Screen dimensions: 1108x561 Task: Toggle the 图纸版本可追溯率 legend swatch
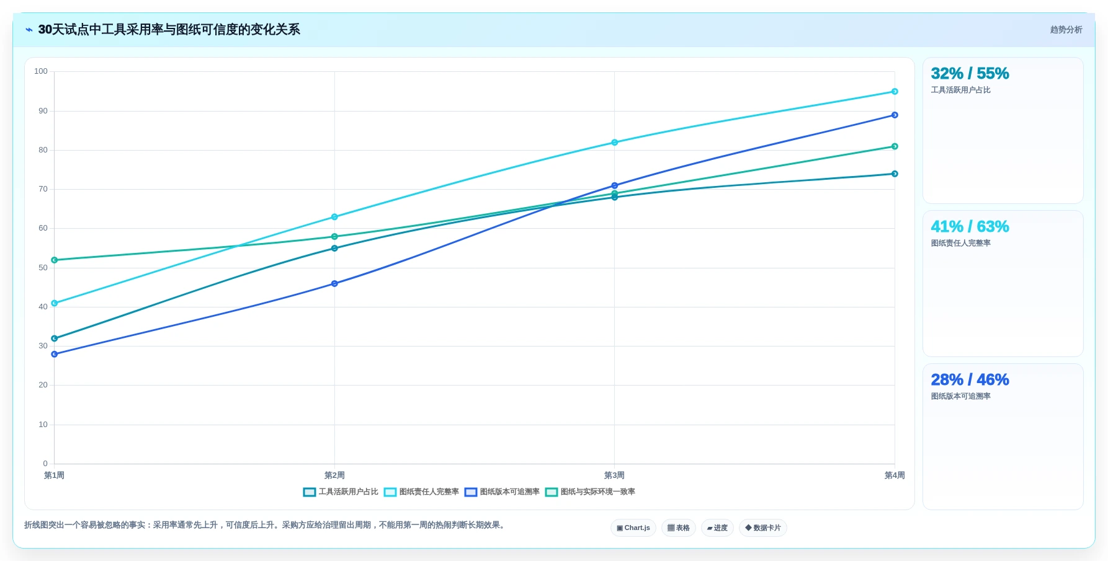click(x=471, y=492)
